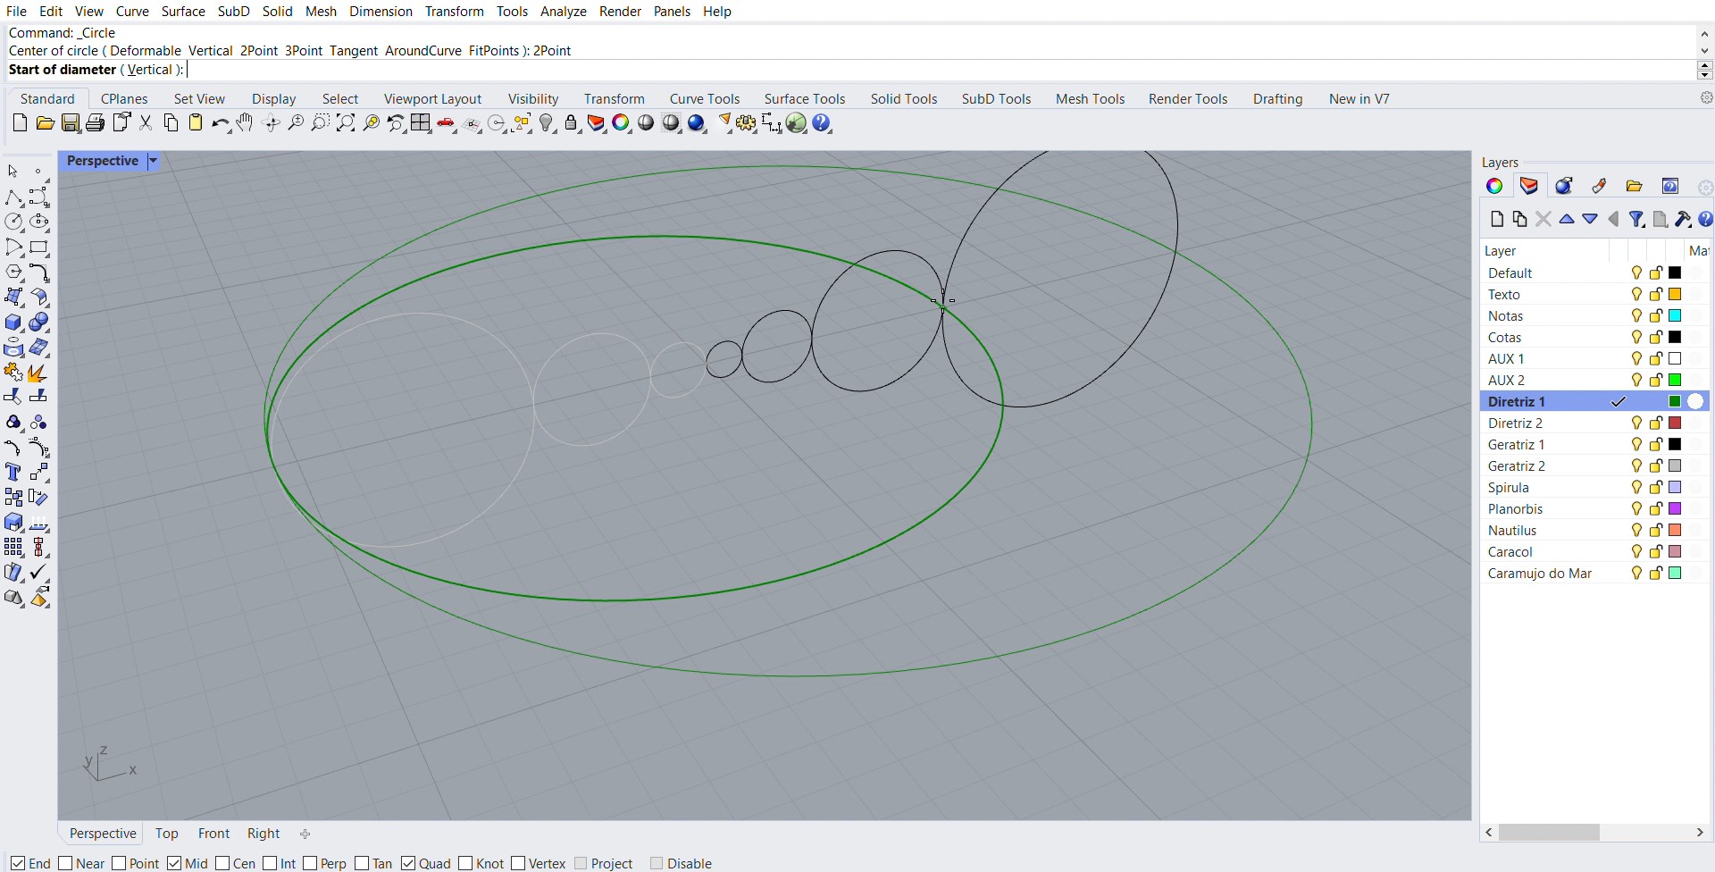Choose the 3Point circle option

click(x=304, y=51)
